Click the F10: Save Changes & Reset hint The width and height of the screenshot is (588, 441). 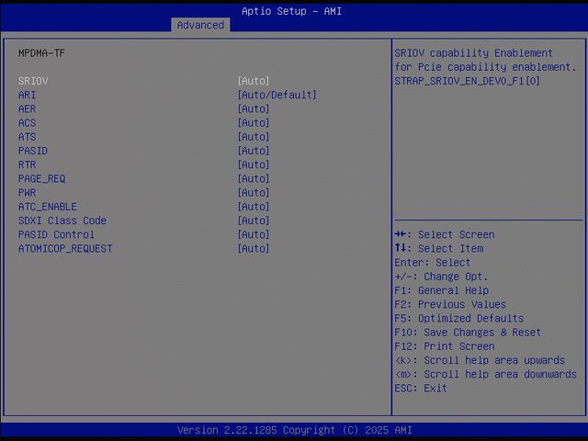[468, 333]
